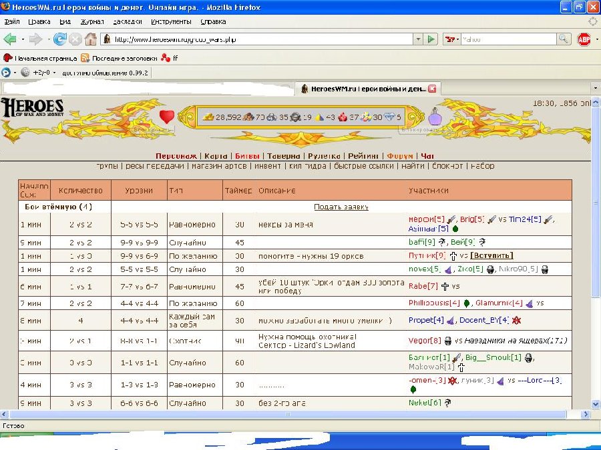Click the Вступить link to join battle
This screenshot has height=450, width=601.
491,255
